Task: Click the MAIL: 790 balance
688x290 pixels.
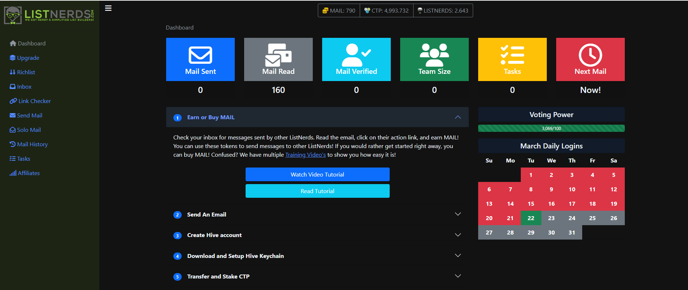Action: pos(339,10)
